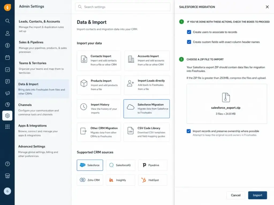The width and height of the screenshot is (274, 205).
Task: Open Leads, Contacts, & Accounts settings
Action: tap(43, 26)
